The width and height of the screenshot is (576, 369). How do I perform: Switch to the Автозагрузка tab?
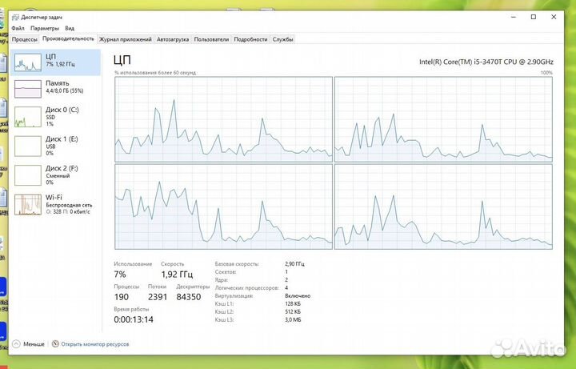click(173, 39)
